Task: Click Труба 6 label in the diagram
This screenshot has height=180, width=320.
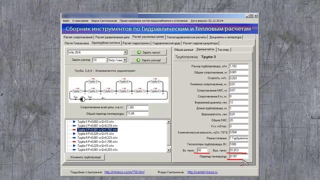Action: pos(124,81)
